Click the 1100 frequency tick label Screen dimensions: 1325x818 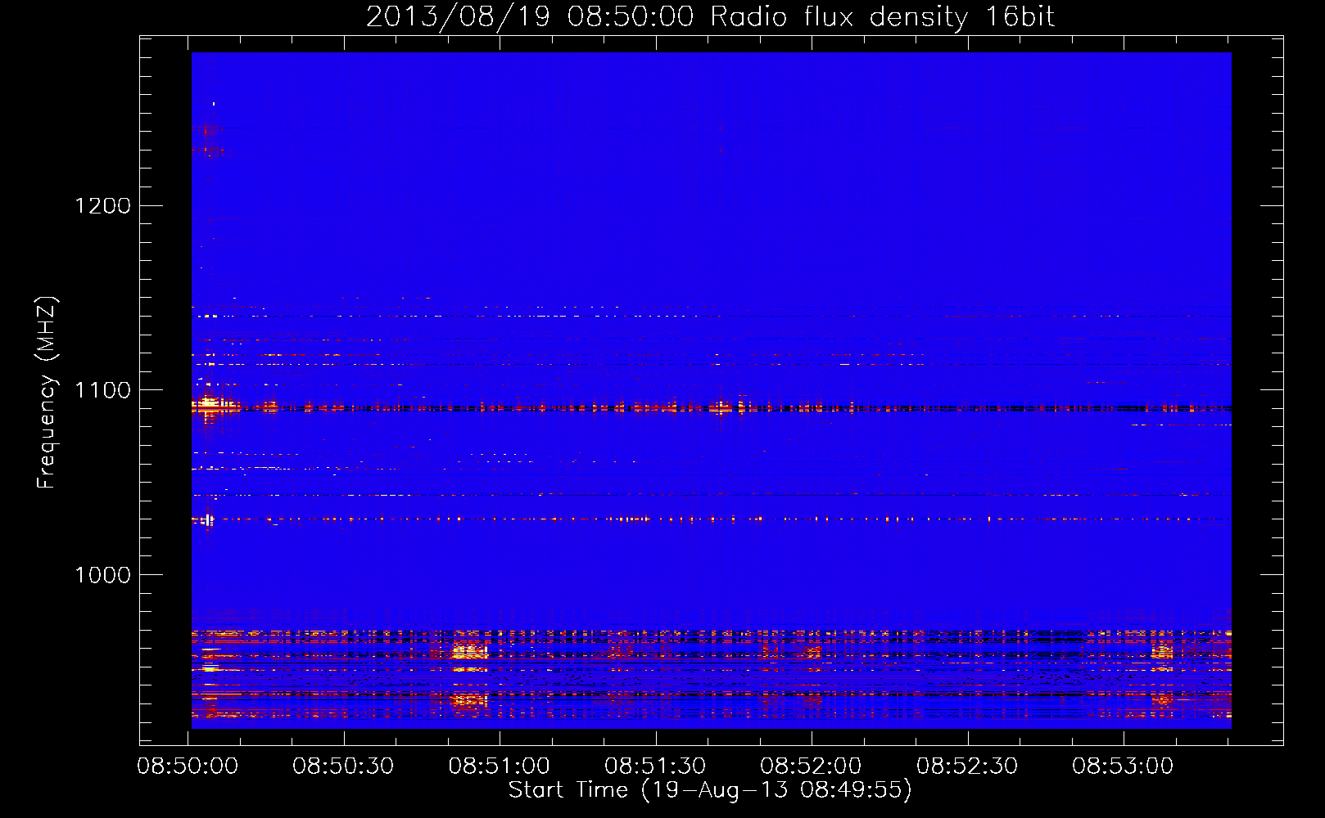click(103, 390)
